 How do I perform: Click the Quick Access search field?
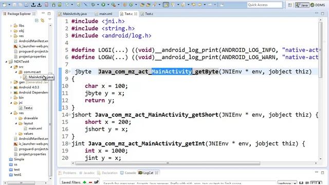[x=265, y=5]
